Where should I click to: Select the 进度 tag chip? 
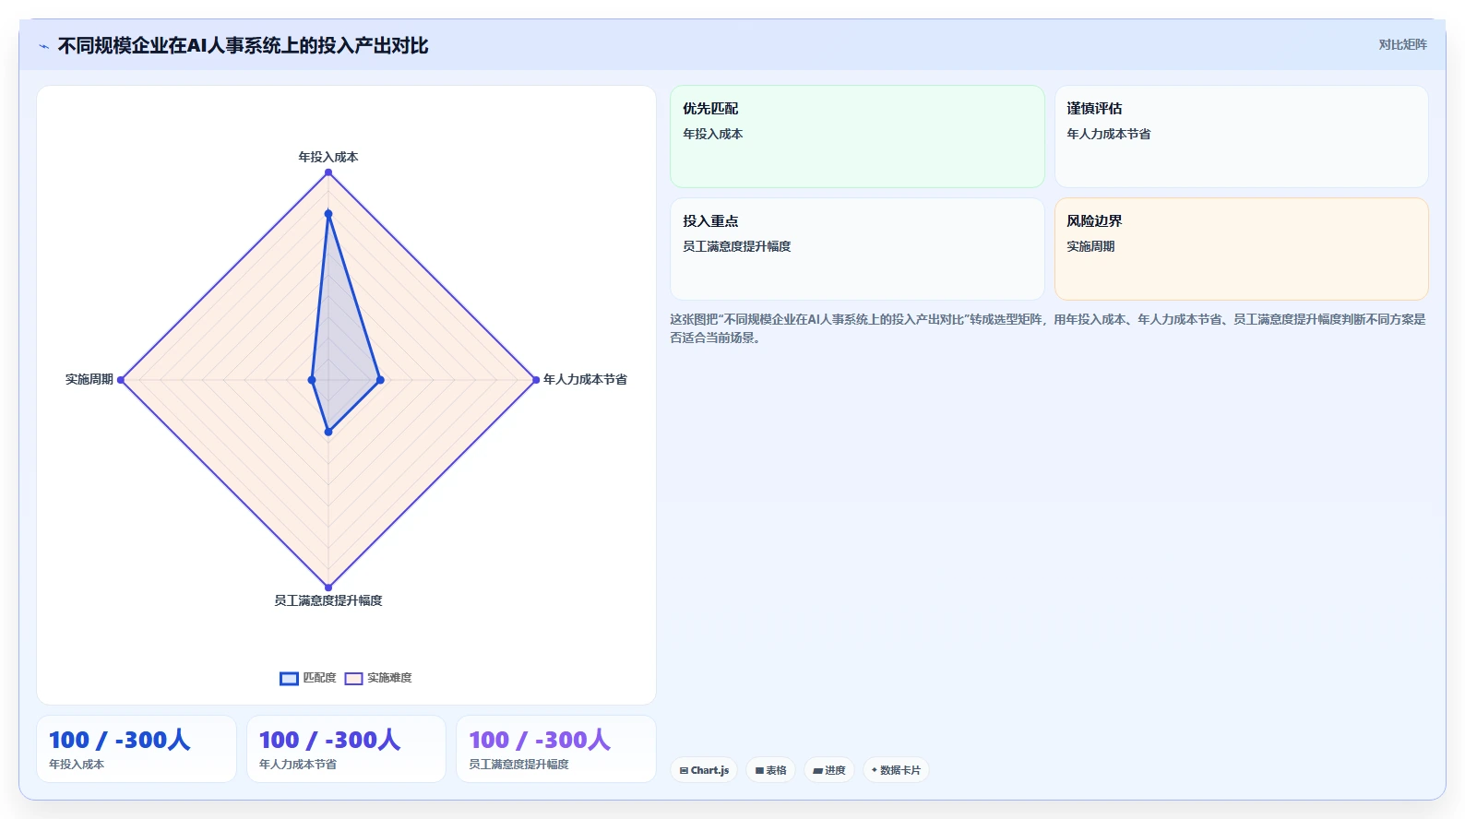[828, 770]
